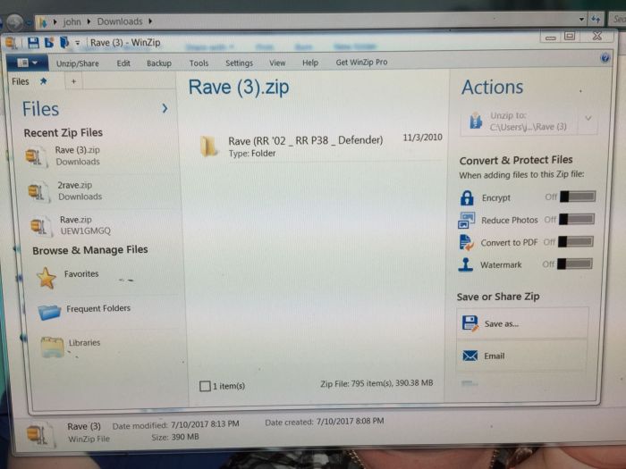The width and height of the screenshot is (626, 469).
Task: Click john in the Explorer address bar
Action: pyautogui.click(x=72, y=22)
